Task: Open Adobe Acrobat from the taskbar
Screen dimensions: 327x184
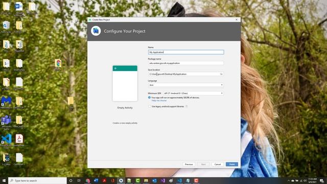Action: click(x=104, y=180)
